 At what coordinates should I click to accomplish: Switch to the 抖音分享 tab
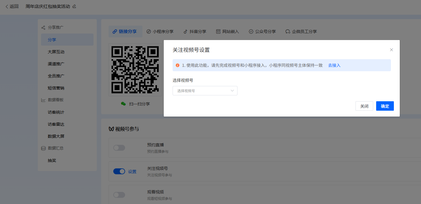coord(195,31)
